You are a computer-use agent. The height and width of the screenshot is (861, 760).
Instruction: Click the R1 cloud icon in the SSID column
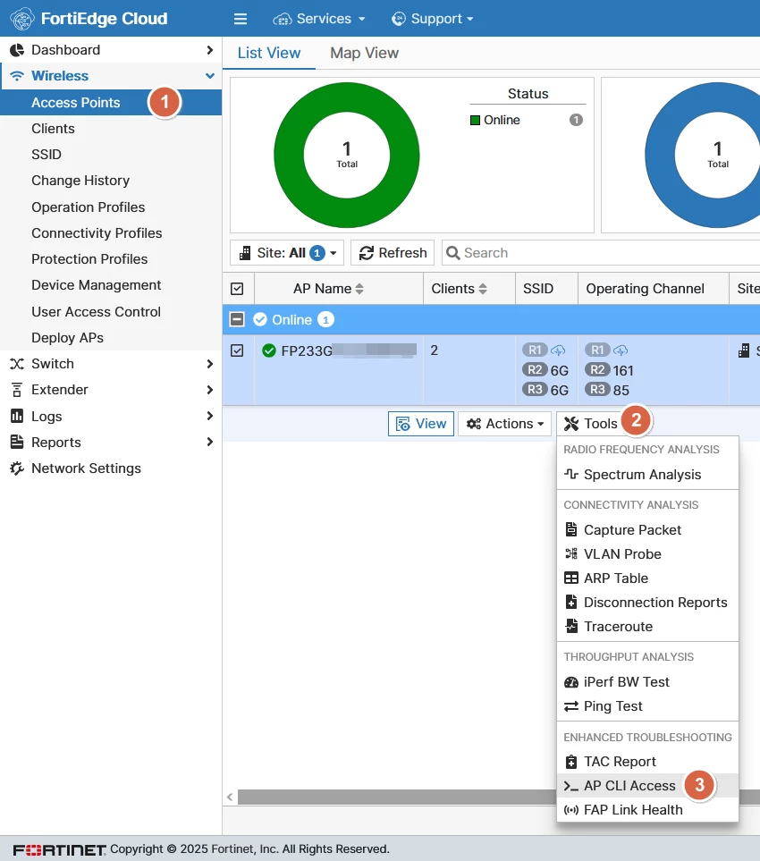tap(558, 350)
